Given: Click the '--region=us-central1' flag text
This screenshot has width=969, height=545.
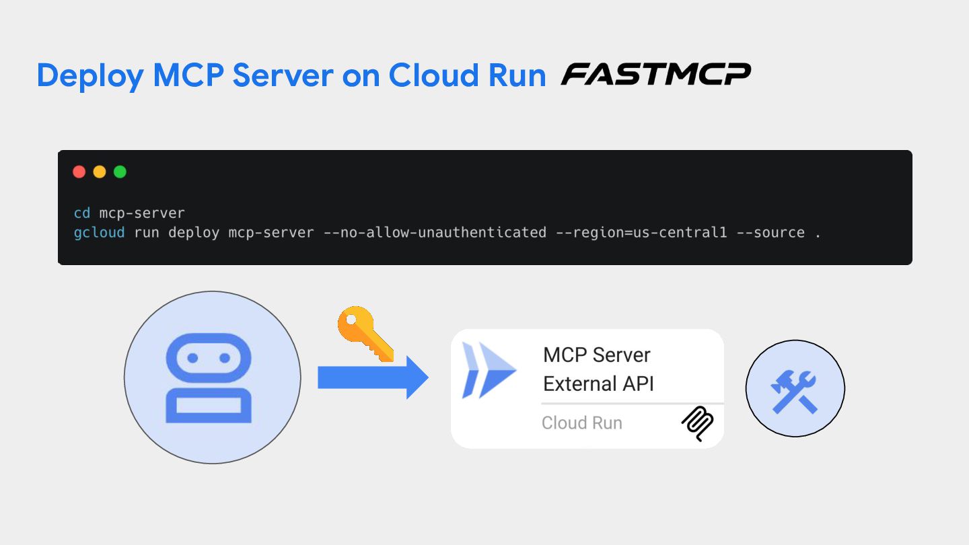Looking at the screenshot, I should (641, 233).
